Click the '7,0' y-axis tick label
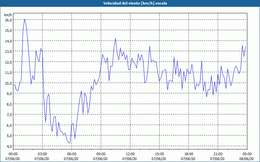The width and height of the screenshot is (260, 162). 9,115
